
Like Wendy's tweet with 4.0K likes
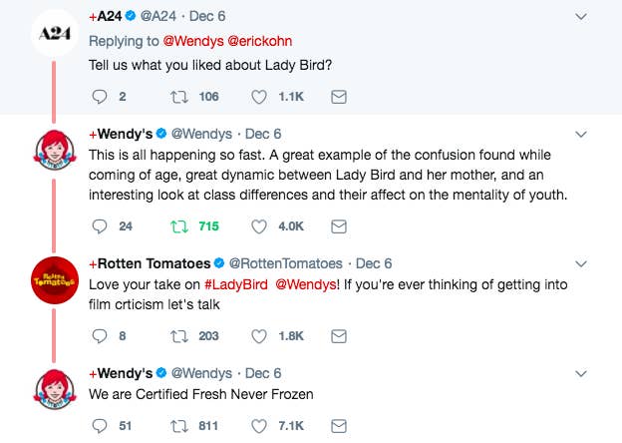259,226
